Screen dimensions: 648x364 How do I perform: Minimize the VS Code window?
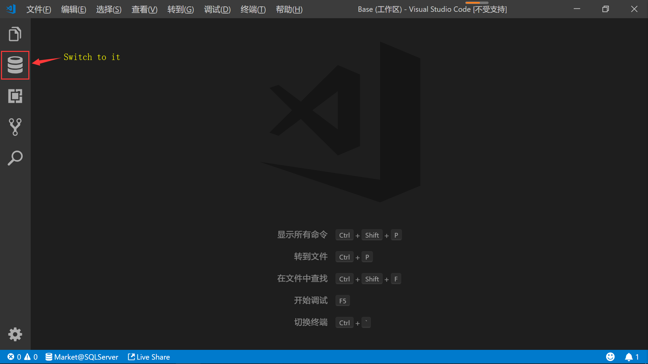(577, 9)
